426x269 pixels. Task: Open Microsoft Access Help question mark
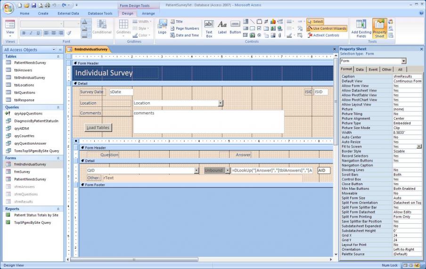click(421, 13)
